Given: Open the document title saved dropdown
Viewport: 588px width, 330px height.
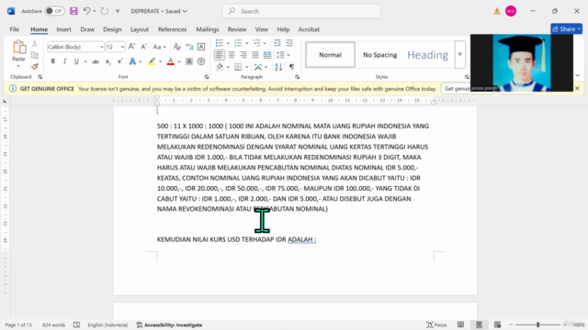Looking at the screenshot, I should point(185,11).
